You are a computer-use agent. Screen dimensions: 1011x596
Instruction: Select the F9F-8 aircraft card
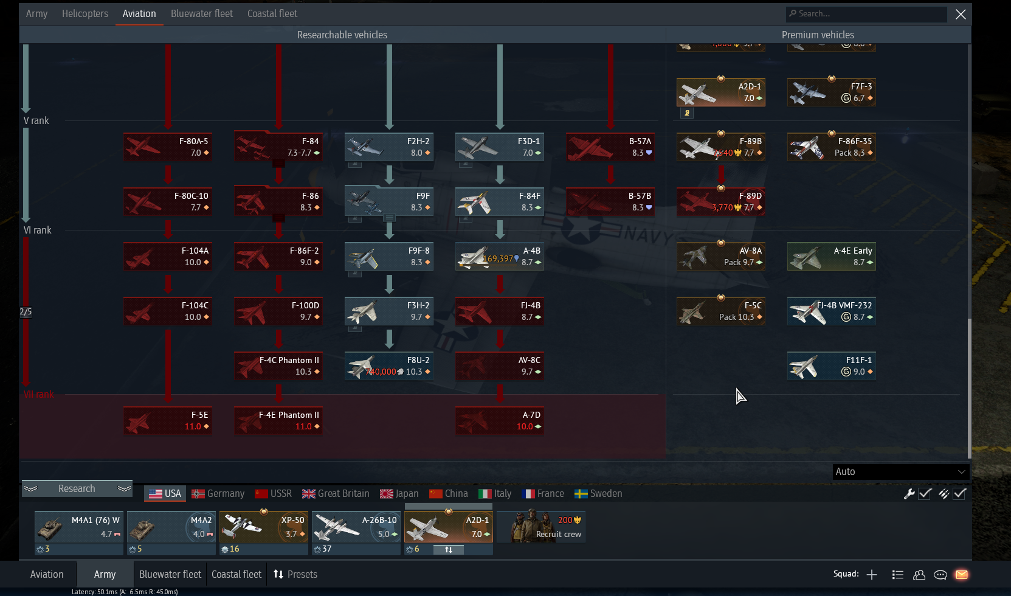point(389,257)
